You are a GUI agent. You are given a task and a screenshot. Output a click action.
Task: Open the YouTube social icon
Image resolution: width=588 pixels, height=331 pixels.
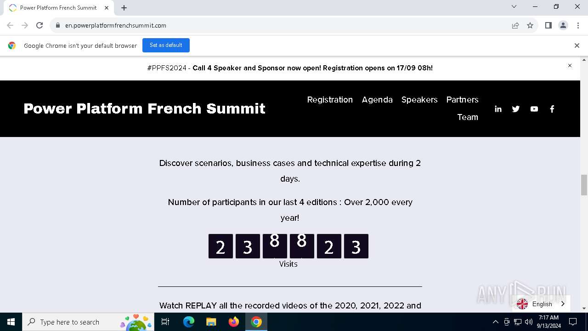pos(534,109)
